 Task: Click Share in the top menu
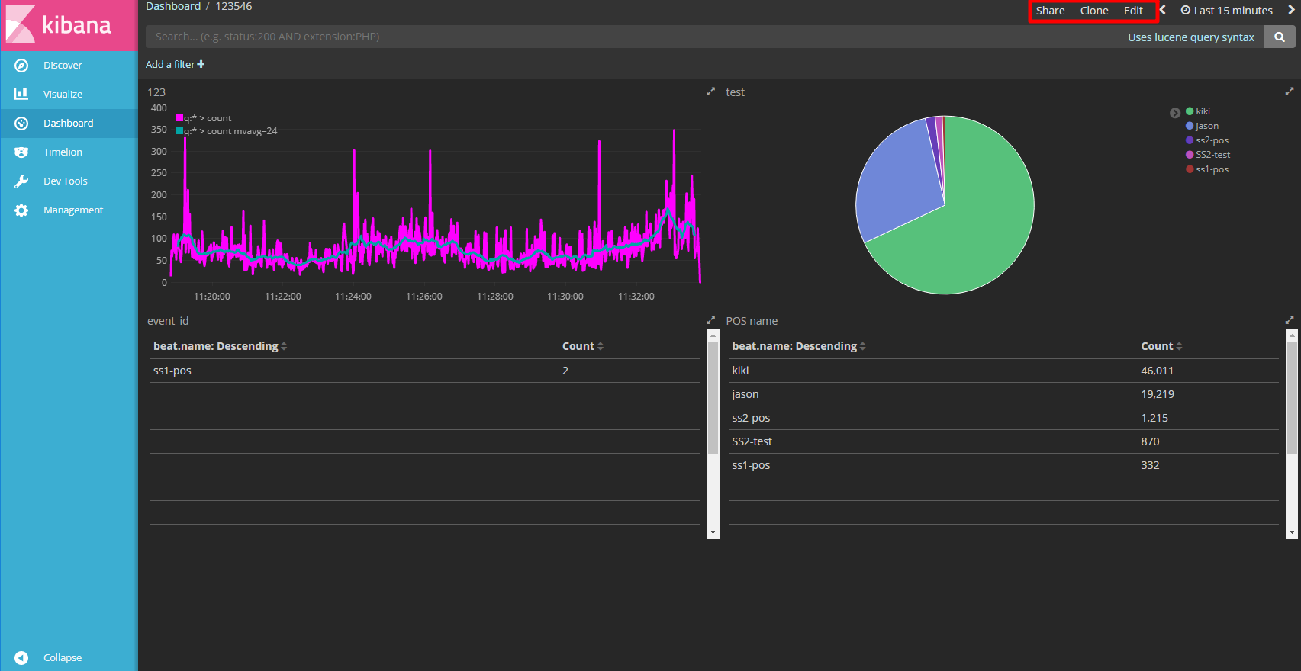point(1050,11)
